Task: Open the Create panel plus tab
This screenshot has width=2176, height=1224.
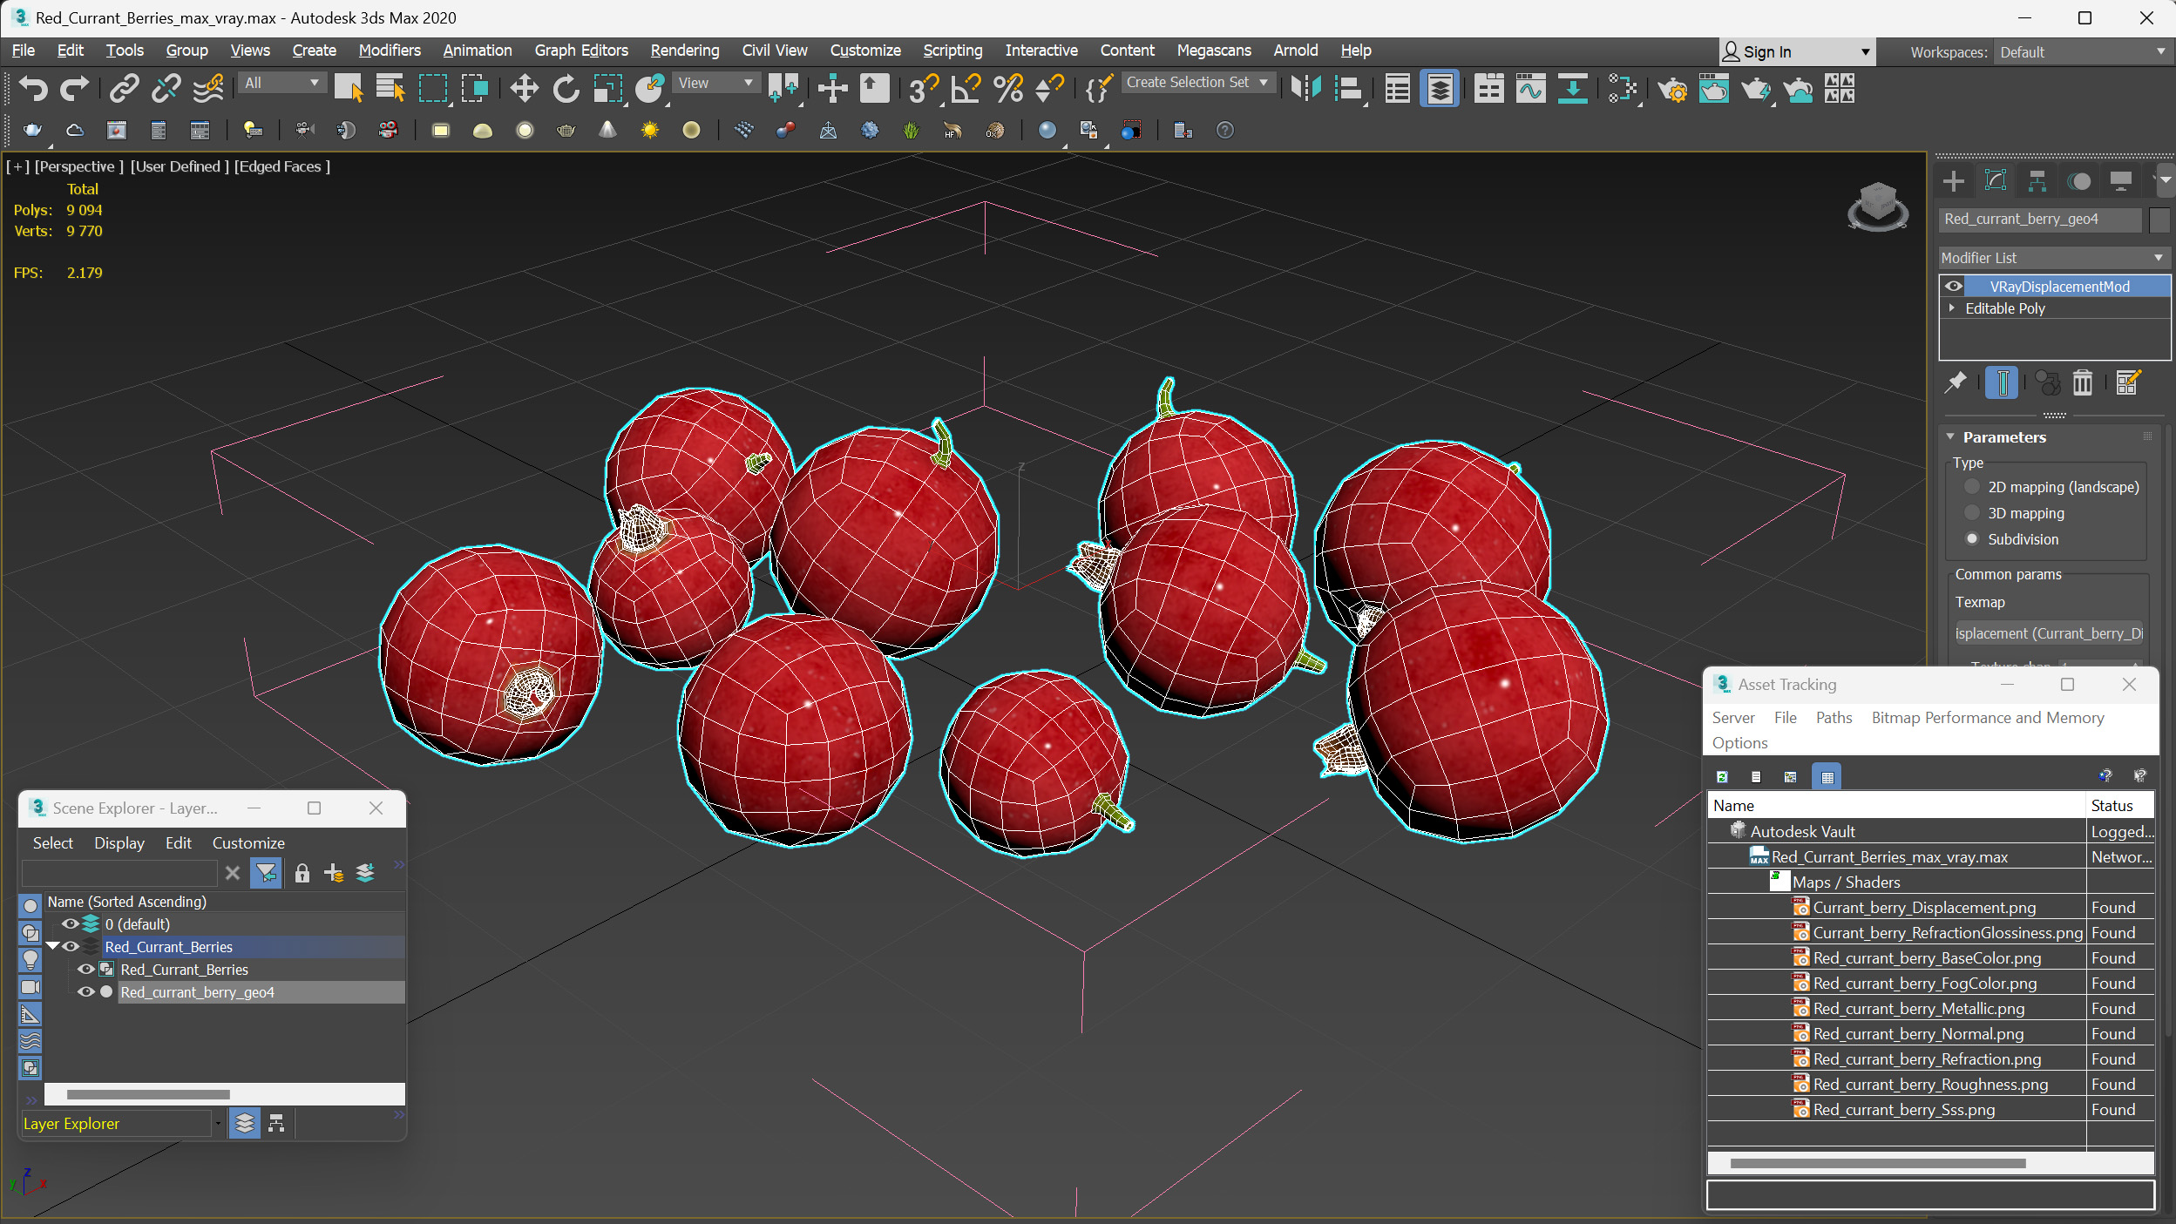Action: 1954,181
